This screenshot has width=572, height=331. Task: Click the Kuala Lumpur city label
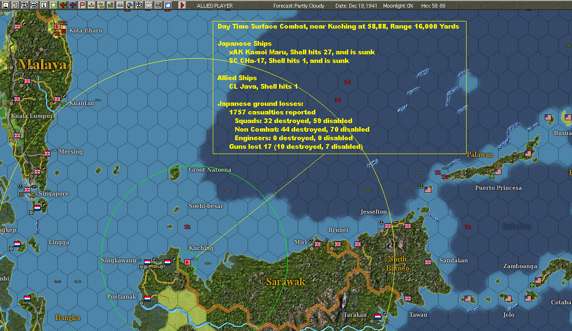point(32,116)
